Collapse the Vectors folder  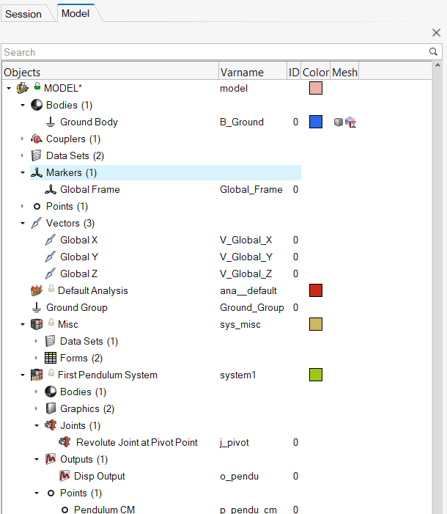tap(23, 224)
